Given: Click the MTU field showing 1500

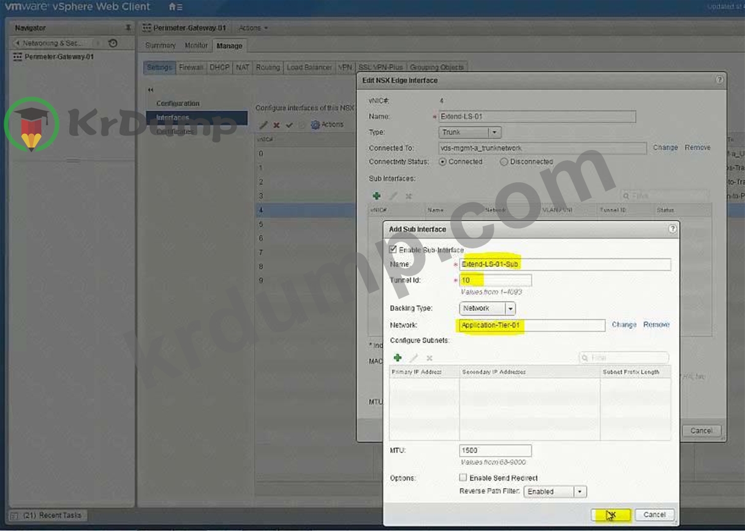Looking at the screenshot, I should pos(495,450).
